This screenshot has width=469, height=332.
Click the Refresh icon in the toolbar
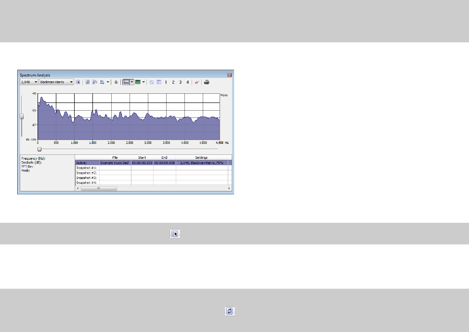tap(87, 82)
